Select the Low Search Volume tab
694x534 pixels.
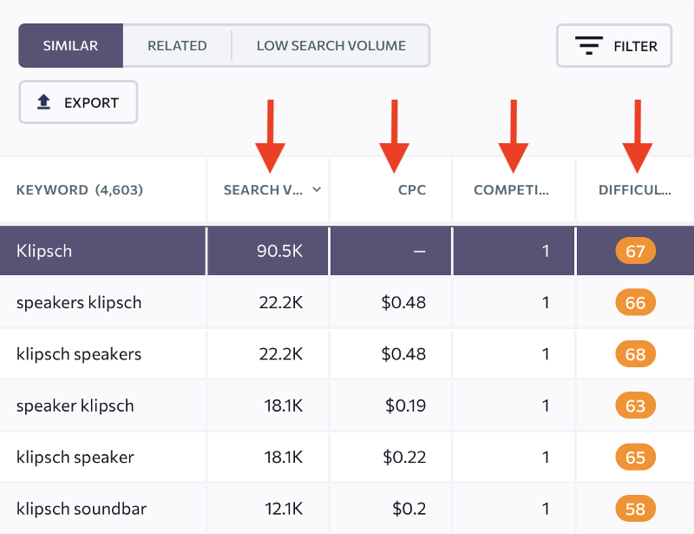pos(331,46)
